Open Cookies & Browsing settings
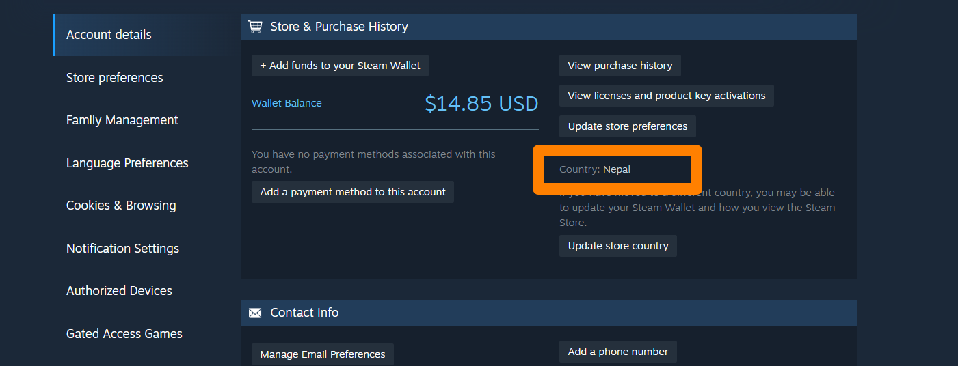 point(121,206)
